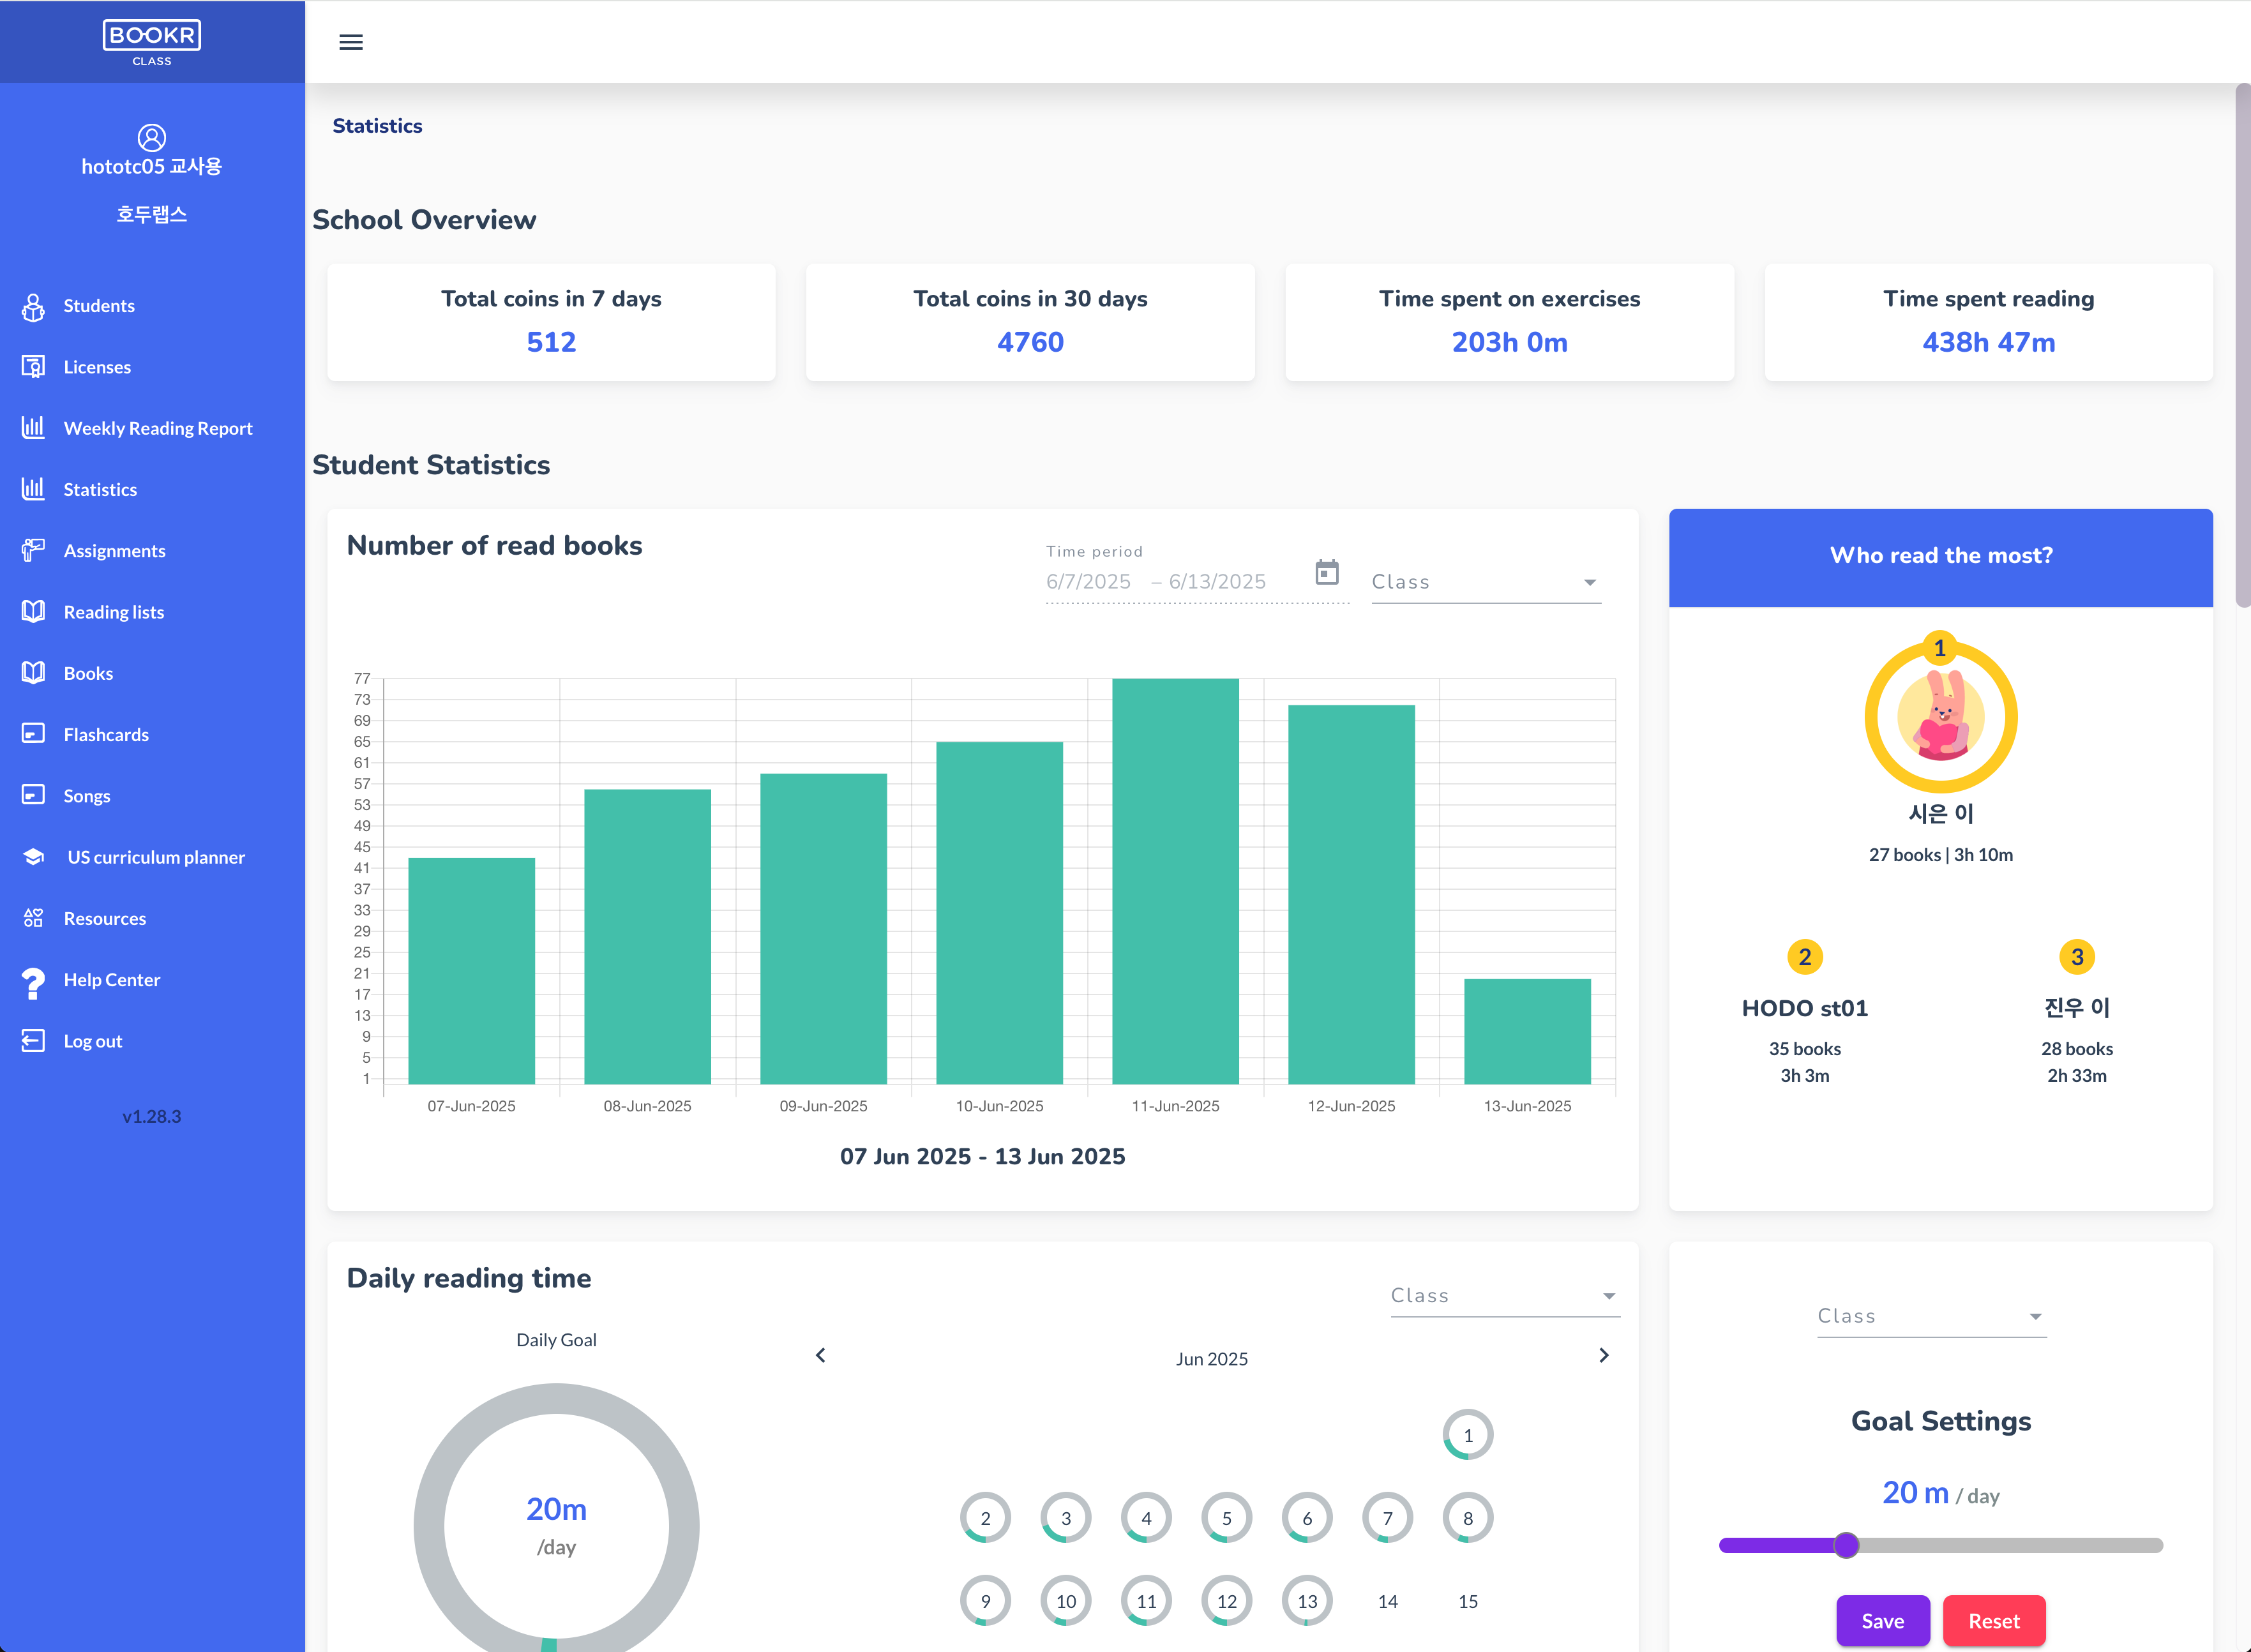The image size is (2251, 1652).
Task: Expand Class dropdown in Daily reading time
Action: click(x=1504, y=1295)
